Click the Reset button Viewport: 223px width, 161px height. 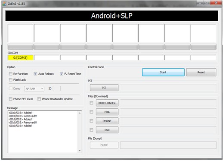coord(201,72)
